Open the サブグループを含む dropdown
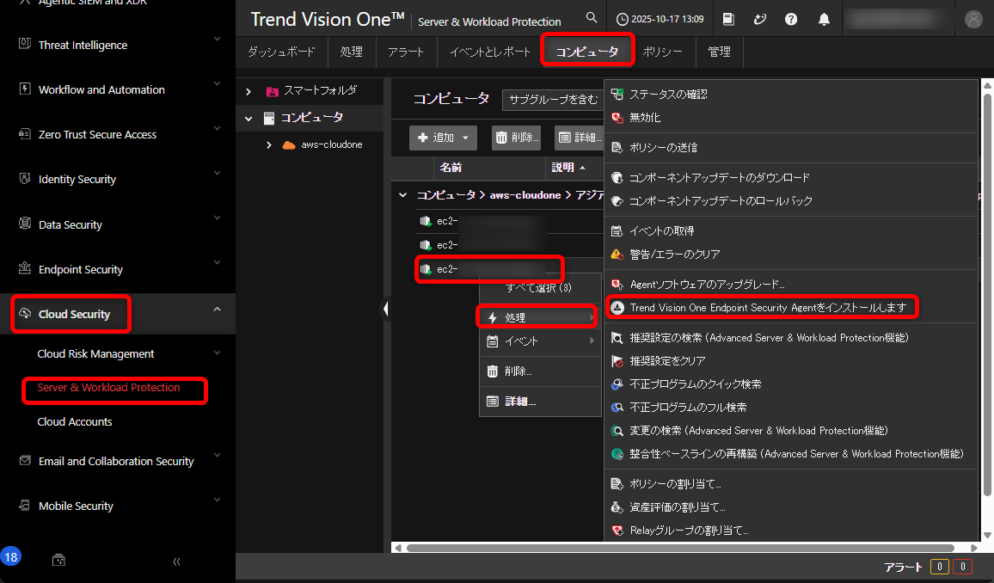 [x=553, y=100]
